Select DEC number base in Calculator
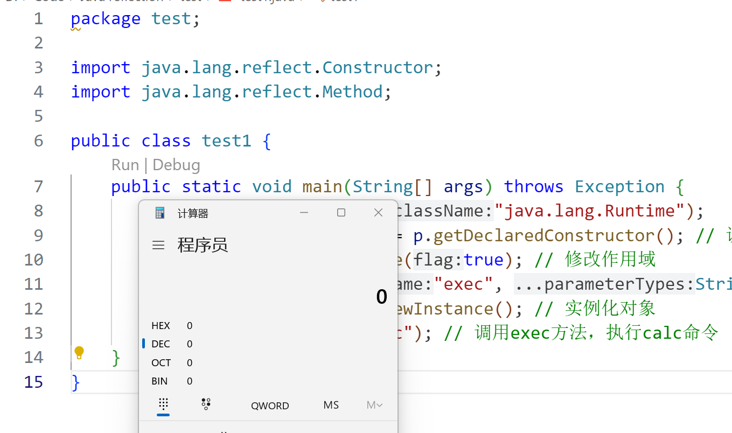 tap(172, 344)
